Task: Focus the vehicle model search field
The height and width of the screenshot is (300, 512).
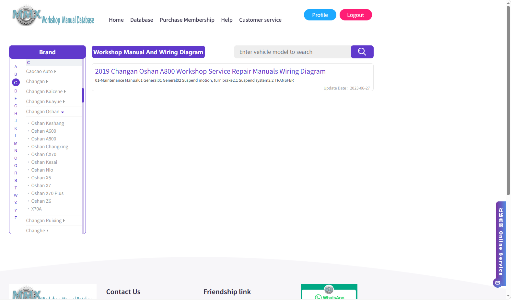Action: click(293, 52)
